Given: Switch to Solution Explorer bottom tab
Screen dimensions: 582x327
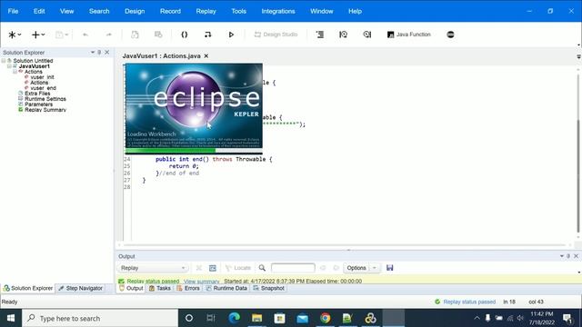Looking at the screenshot, I should 28,288.
